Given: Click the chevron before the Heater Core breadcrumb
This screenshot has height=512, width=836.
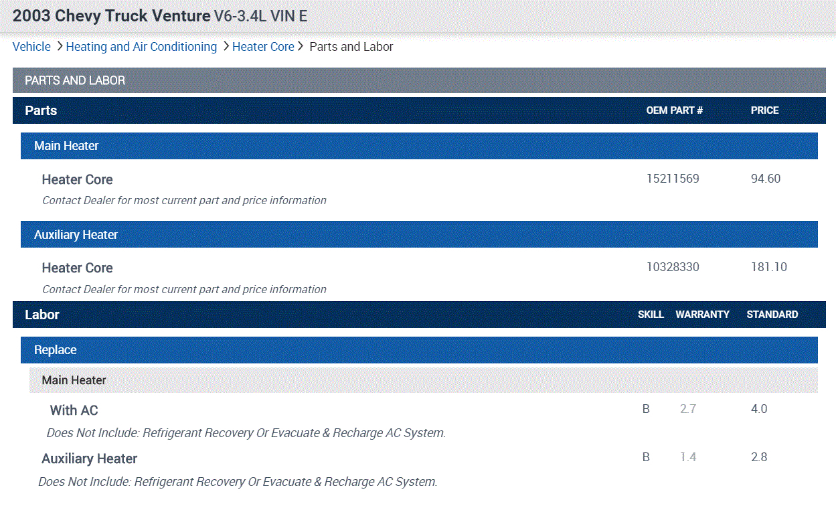Looking at the screenshot, I should (226, 47).
